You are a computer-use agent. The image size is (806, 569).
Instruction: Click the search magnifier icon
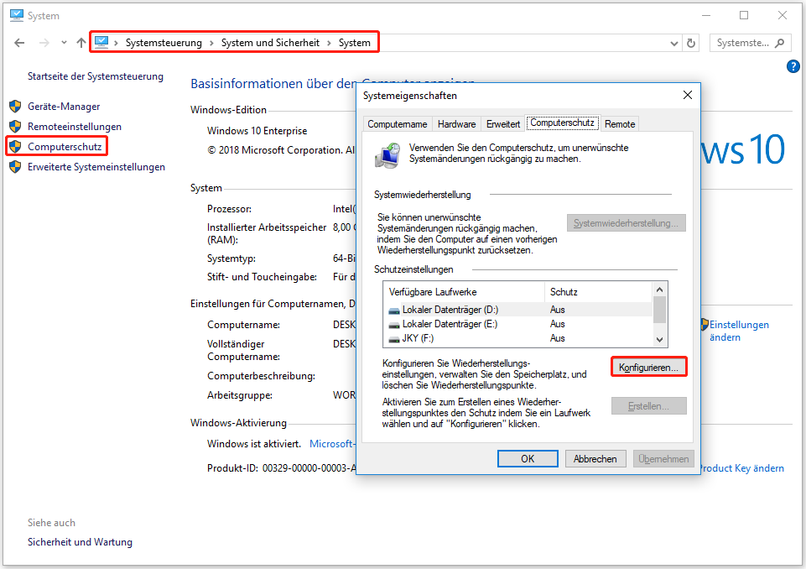pos(778,42)
